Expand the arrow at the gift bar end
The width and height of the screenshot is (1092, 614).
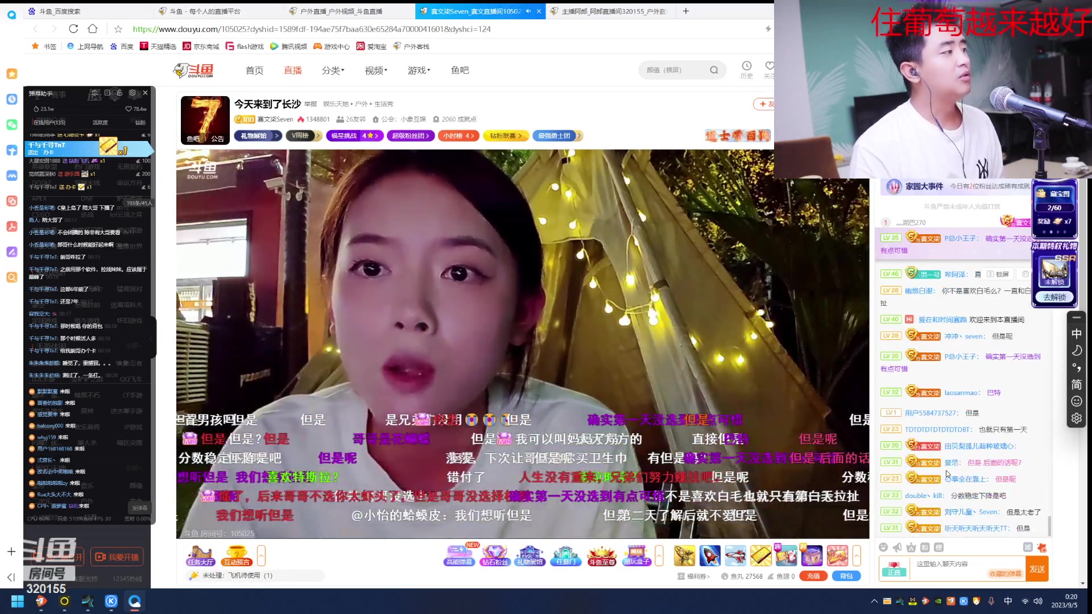point(857,555)
